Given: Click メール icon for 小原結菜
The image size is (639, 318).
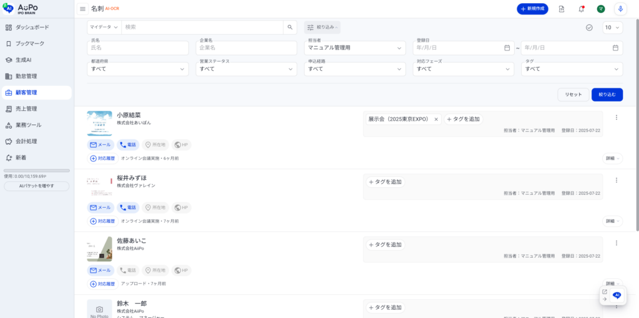Looking at the screenshot, I should [100, 145].
